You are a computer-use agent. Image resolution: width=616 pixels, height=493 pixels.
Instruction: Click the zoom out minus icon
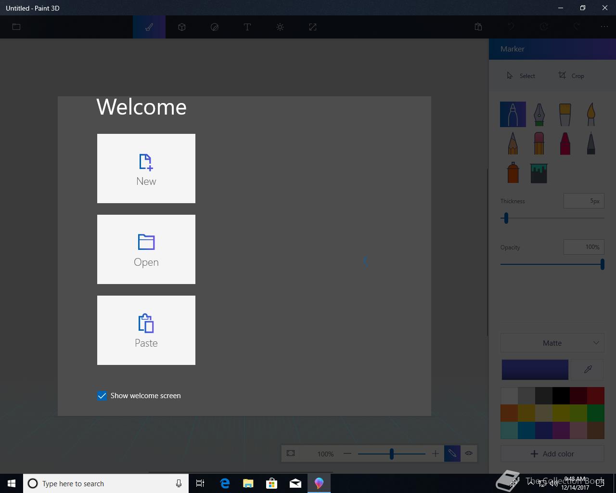[x=347, y=454]
